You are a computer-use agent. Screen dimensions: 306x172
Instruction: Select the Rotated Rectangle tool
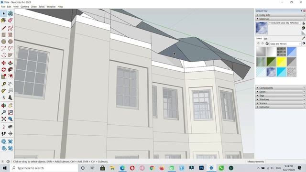click(x=11, y=35)
